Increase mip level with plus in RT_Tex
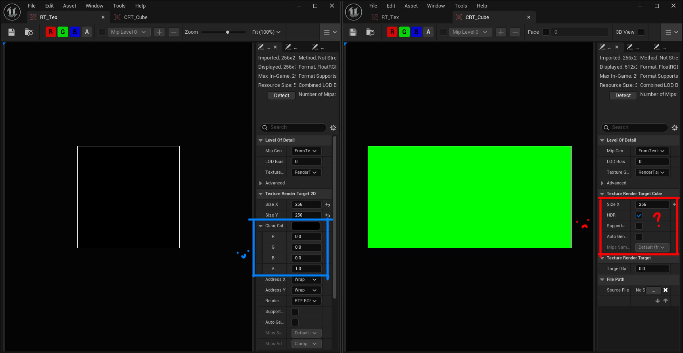The width and height of the screenshot is (683, 353). point(159,32)
